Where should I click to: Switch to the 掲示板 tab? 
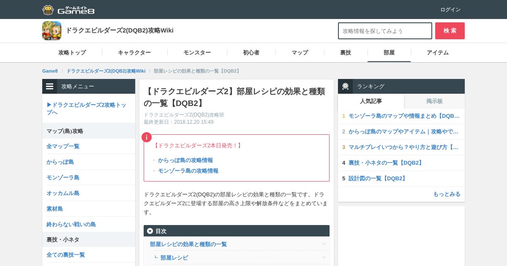[x=434, y=101]
